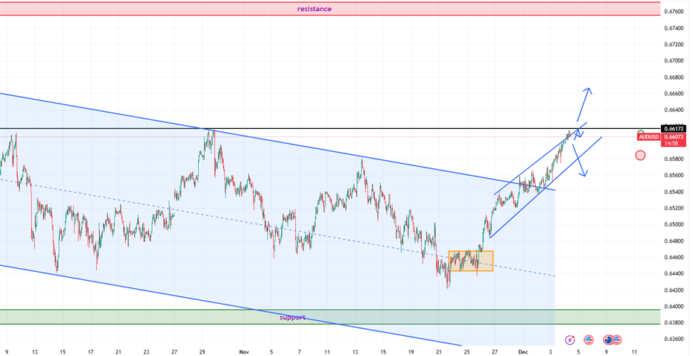
Task: Click the Nov label on time axis
Action: [244, 350]
